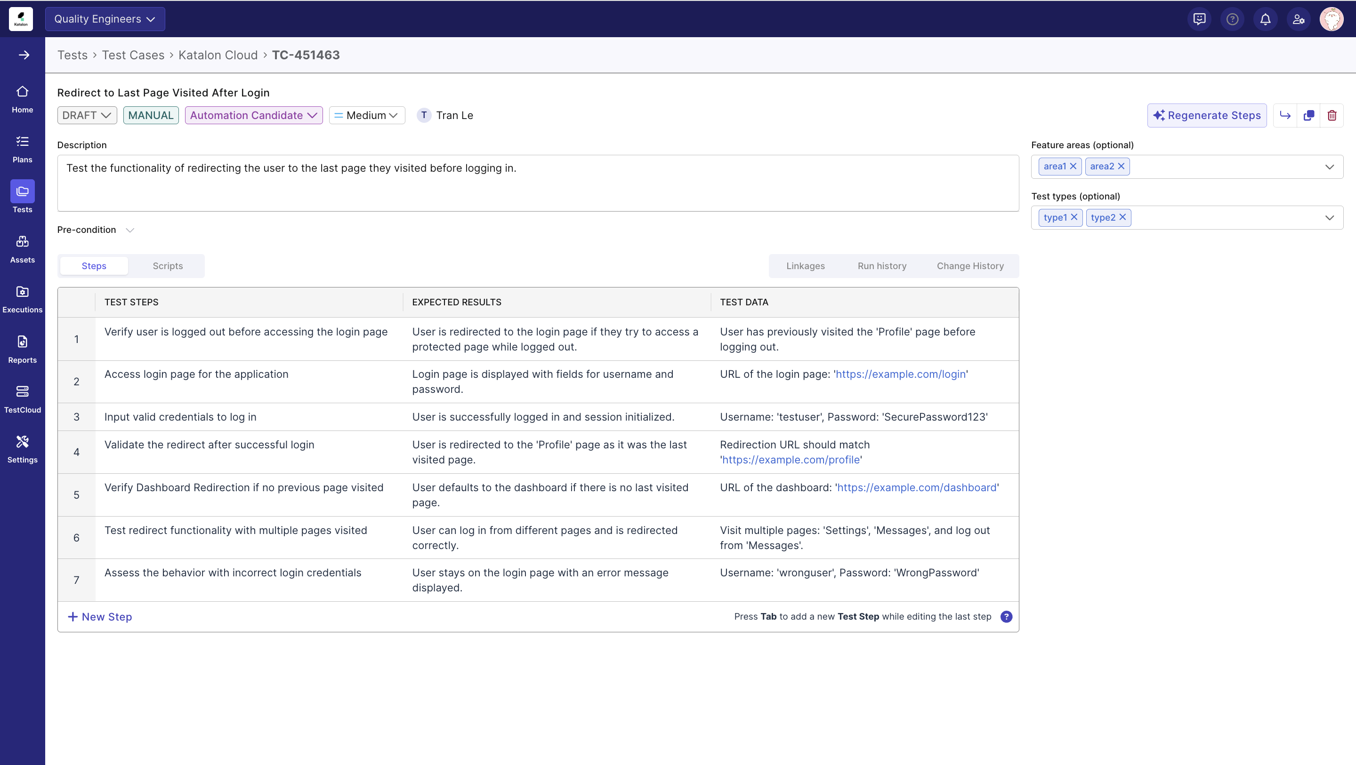Viewport: 1356px width, 765px height.
Task: Open Assets in the sidebar
Action: (x=22, y=249)
